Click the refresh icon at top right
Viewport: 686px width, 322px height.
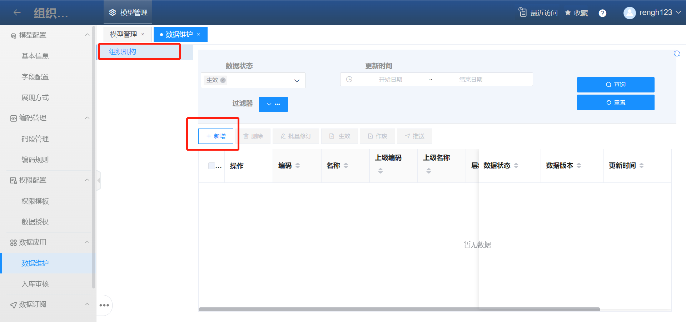(677, 54)
